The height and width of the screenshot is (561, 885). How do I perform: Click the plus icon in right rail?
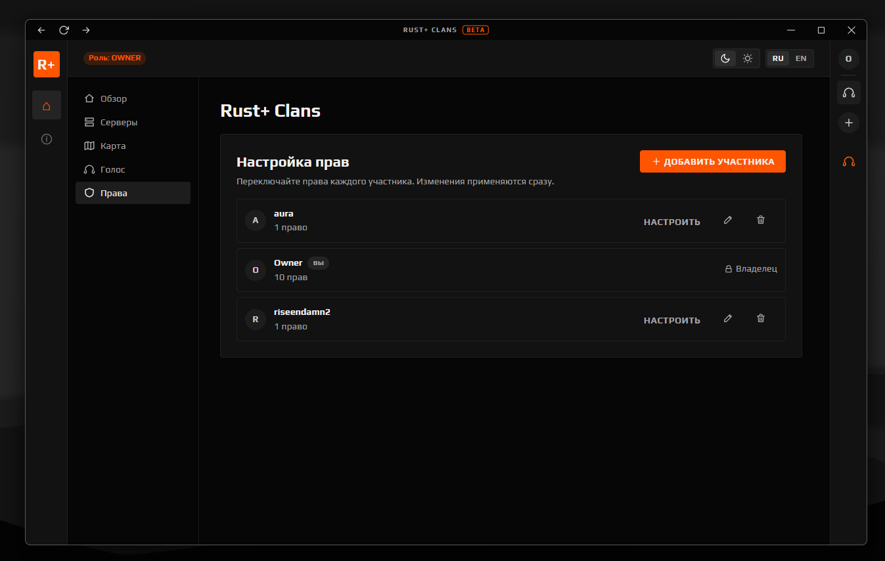[x=848, y=123]
